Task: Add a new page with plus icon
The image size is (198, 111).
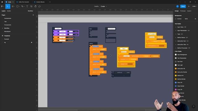Action: pos(33,15)
